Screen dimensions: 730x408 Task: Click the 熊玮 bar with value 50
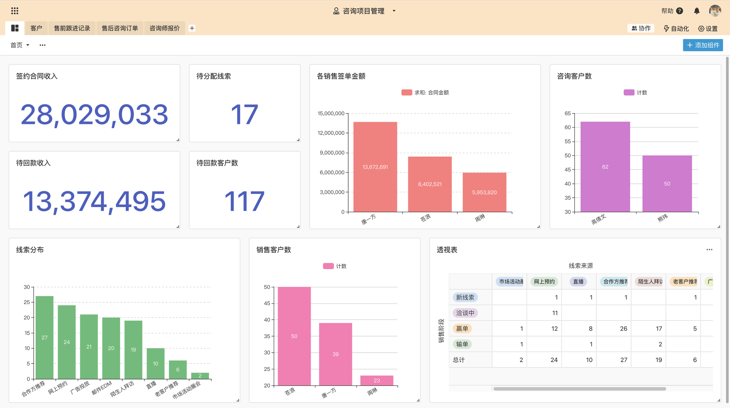(x=667, y=184)
